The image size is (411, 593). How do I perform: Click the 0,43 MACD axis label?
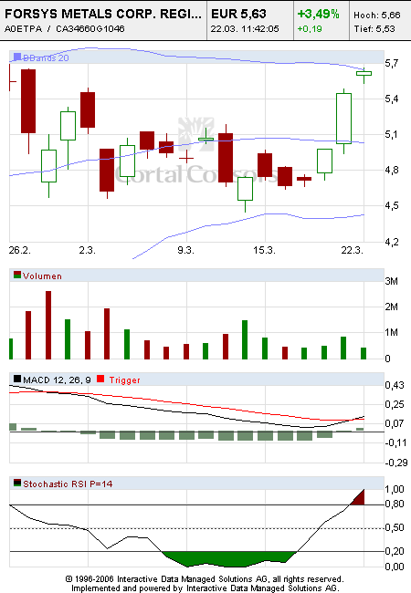tap(395, 385)
